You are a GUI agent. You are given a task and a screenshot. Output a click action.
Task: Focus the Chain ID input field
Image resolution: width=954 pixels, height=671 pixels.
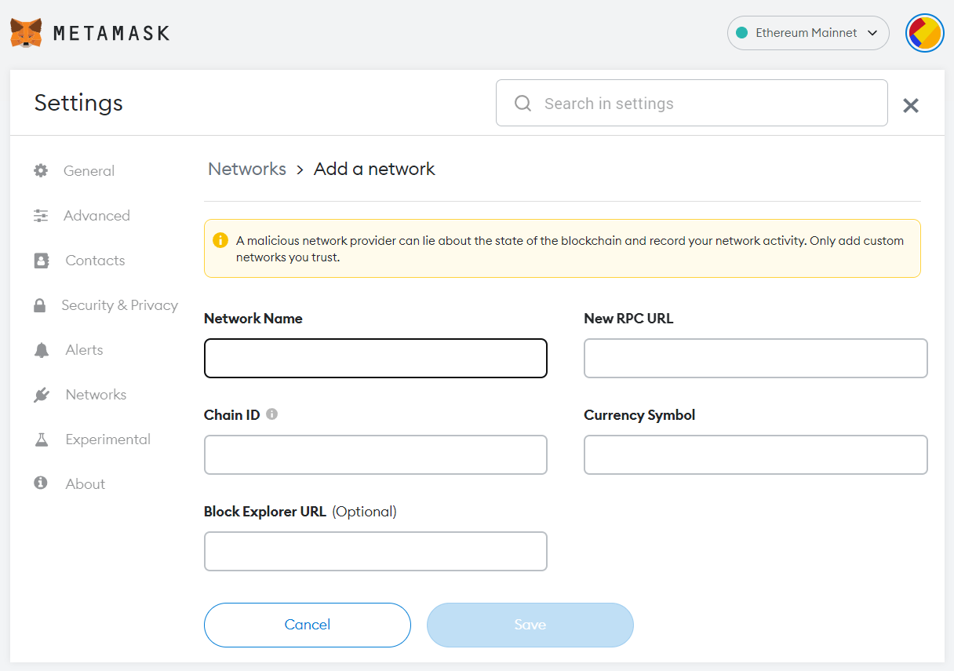coord(376,455)
